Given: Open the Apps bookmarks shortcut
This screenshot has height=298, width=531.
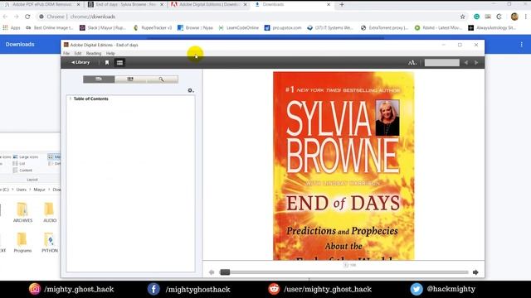Looking at the screenshot, I should click(x=12, y=27).
